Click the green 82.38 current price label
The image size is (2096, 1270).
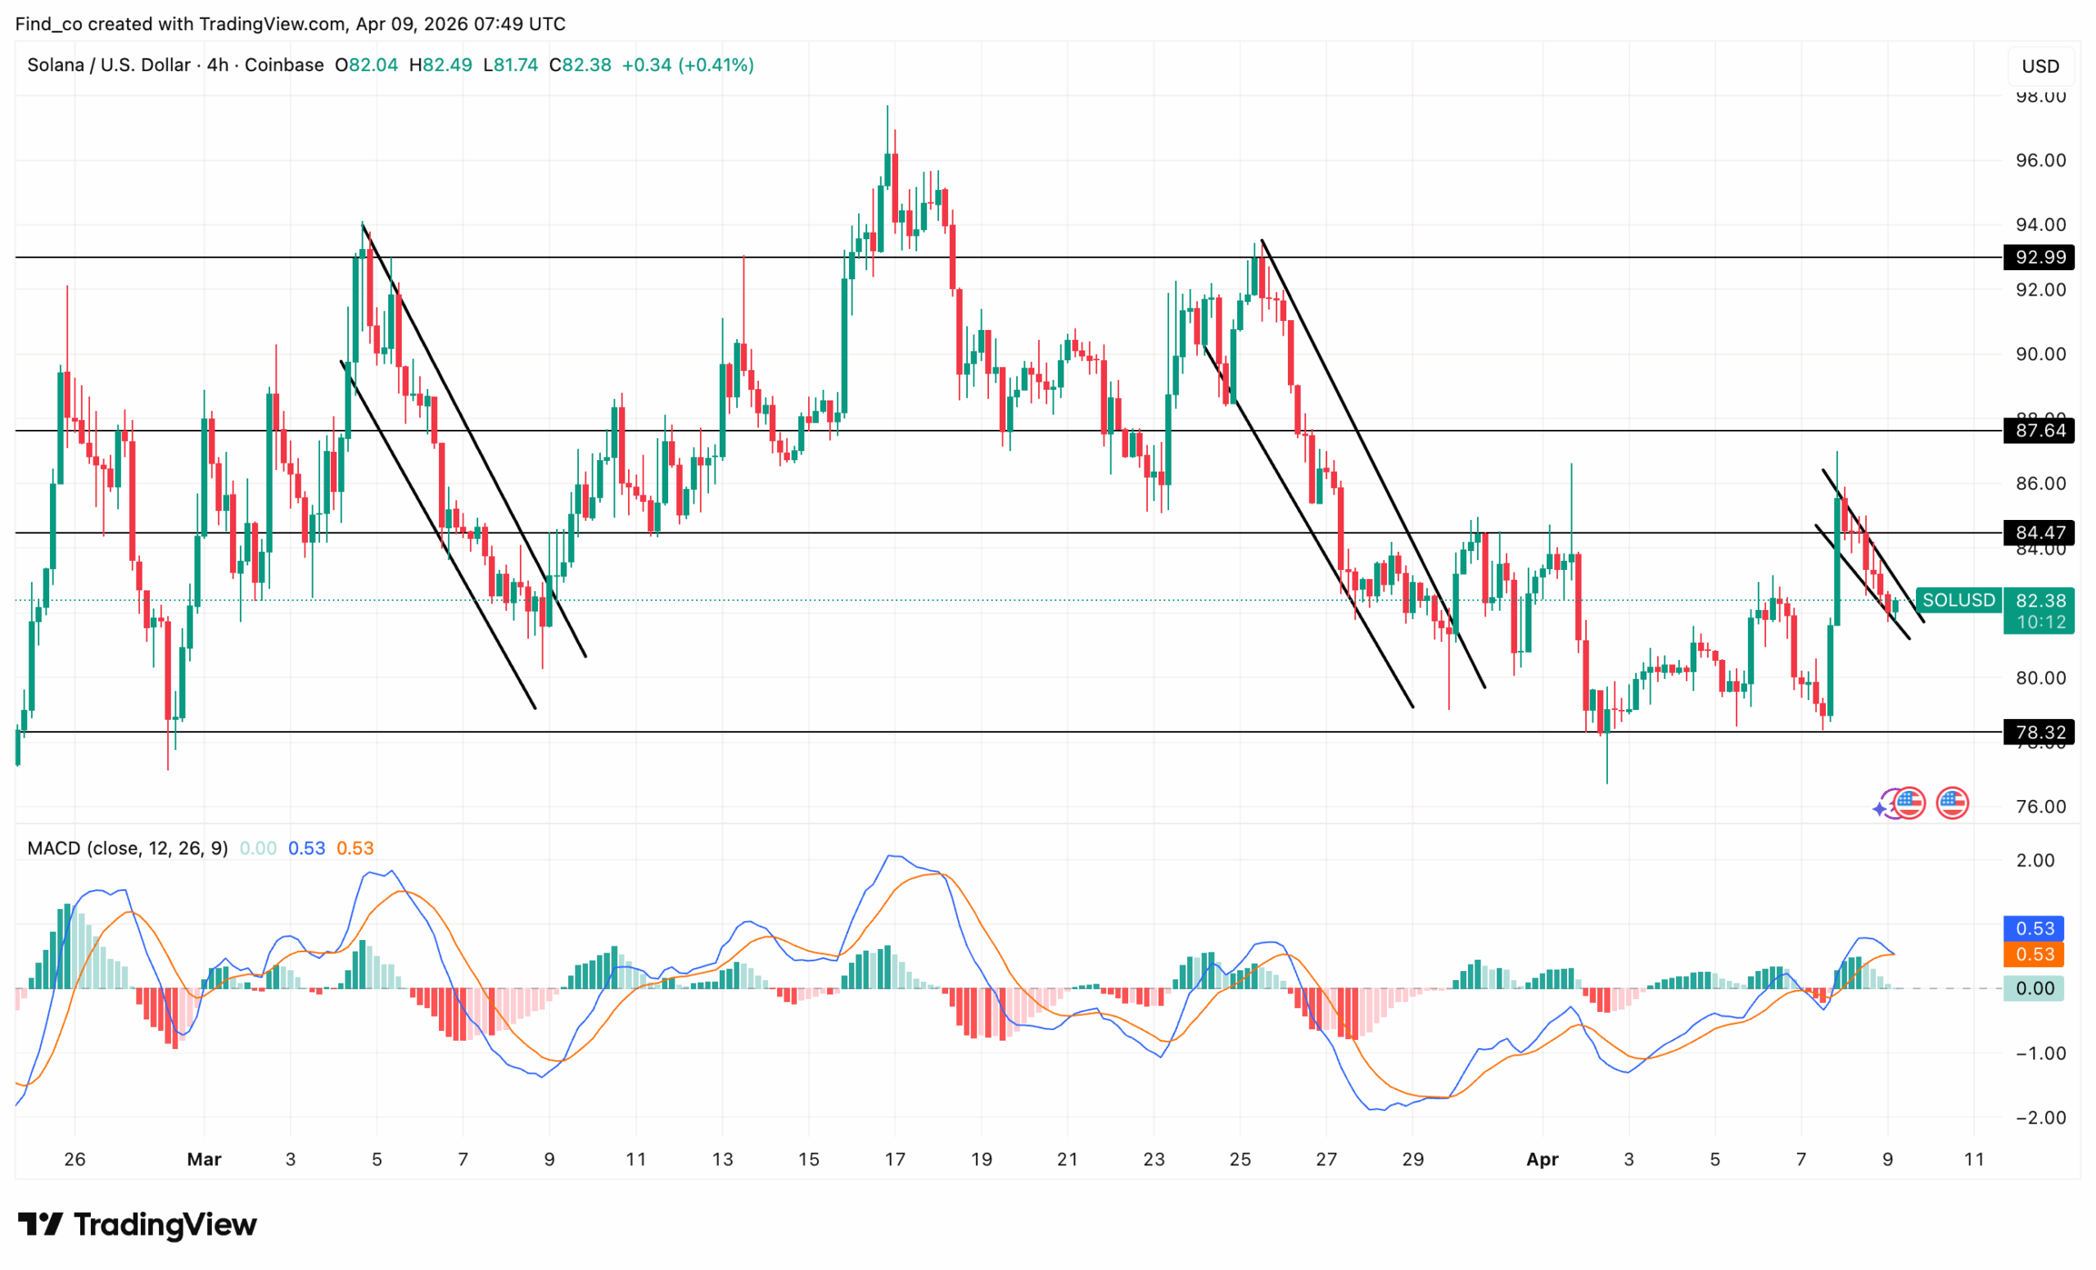(2040, 599)
